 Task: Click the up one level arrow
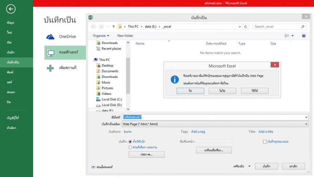113,27
